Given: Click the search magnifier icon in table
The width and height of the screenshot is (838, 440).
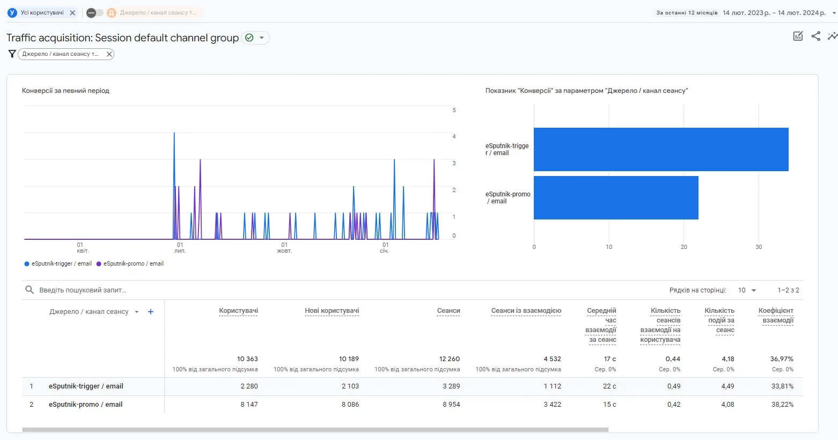Looking at the screenshot, I should 30,290.
